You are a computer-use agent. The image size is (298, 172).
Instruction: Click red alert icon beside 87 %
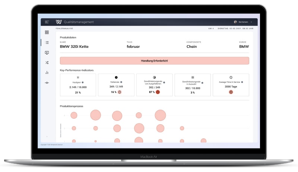pyautogui.click(x=158, y=92)
